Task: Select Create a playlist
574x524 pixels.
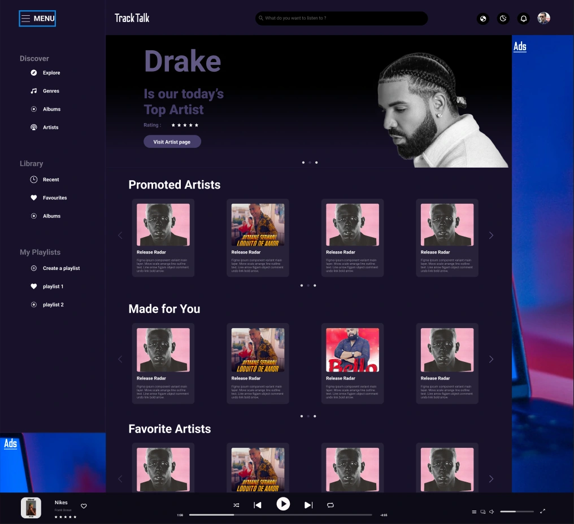Action: pyautogui.click(x=61, y=268)
